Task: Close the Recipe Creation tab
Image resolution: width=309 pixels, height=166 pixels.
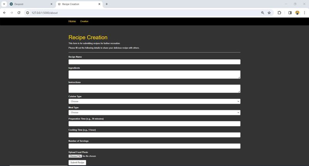Action: 99,4
